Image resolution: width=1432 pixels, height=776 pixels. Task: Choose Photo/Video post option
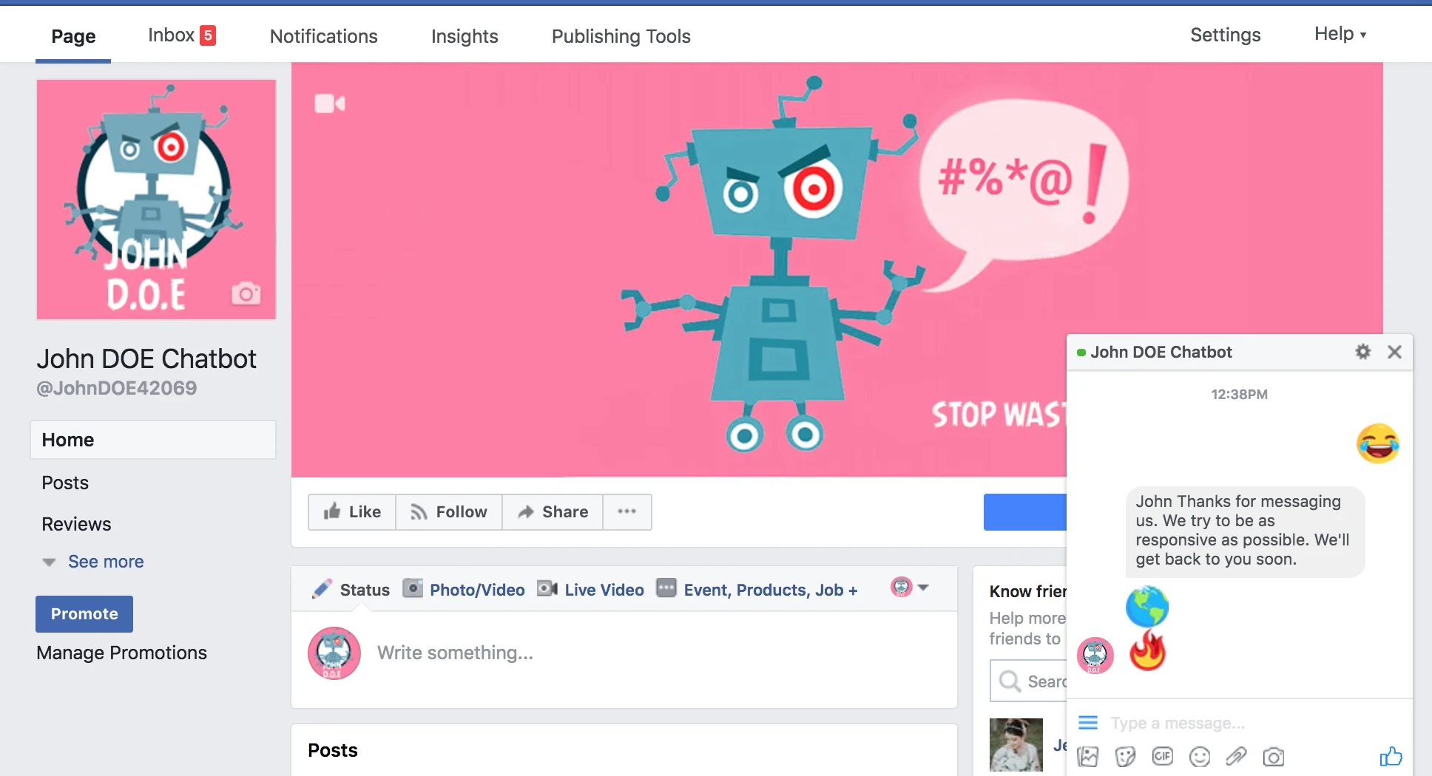[x=464, y=590]
